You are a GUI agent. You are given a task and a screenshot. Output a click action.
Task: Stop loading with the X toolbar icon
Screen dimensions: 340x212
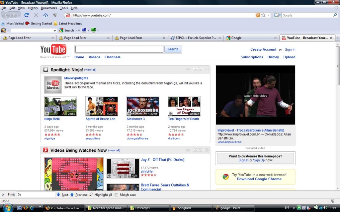point(36,15)
